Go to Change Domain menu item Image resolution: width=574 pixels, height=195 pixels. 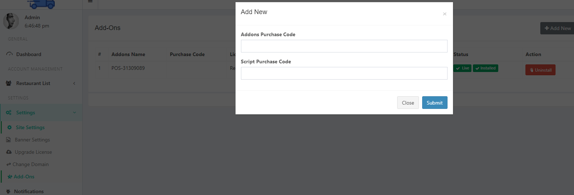[x=30, y=164]
